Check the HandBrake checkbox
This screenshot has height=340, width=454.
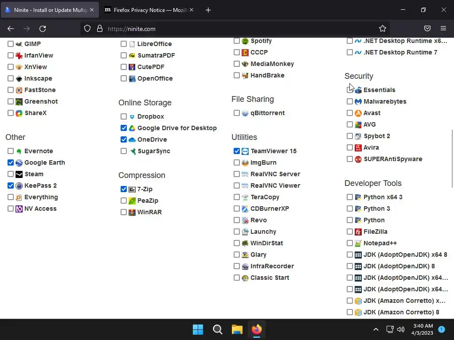(237, 75)
